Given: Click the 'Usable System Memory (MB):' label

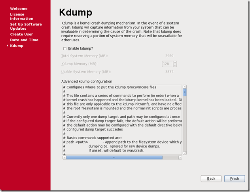Looking at the screenshot, I should point(86,72).
